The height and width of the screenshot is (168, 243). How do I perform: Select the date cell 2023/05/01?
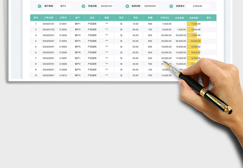[x=49, y=52]
